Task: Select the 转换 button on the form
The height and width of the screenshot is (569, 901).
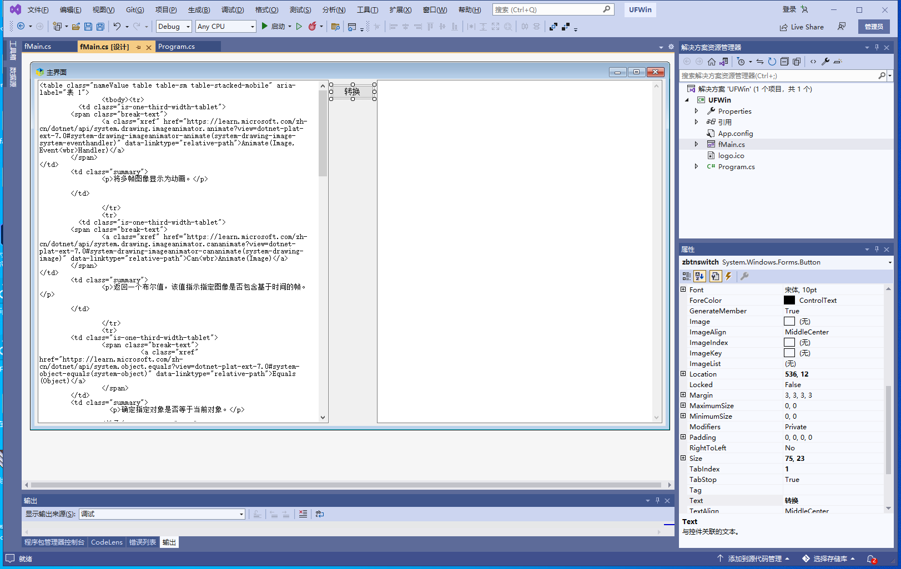Action: pyautogui.click(x=353, y=92)
